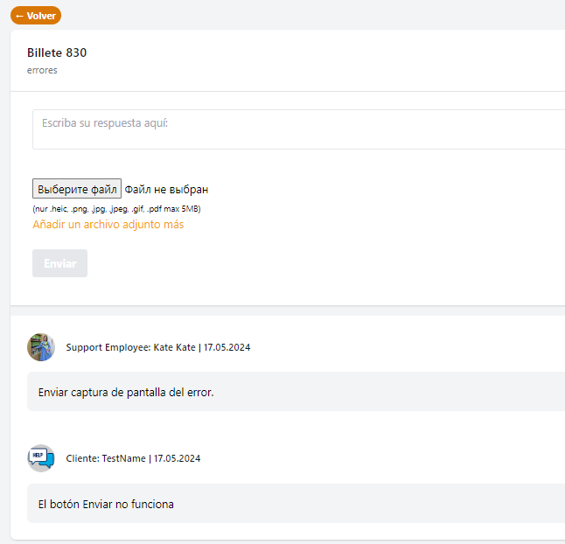Screen dimensions: 565x544
Task: Select the 'Billete 830' ticket title
Action: (x=57, y=52)
